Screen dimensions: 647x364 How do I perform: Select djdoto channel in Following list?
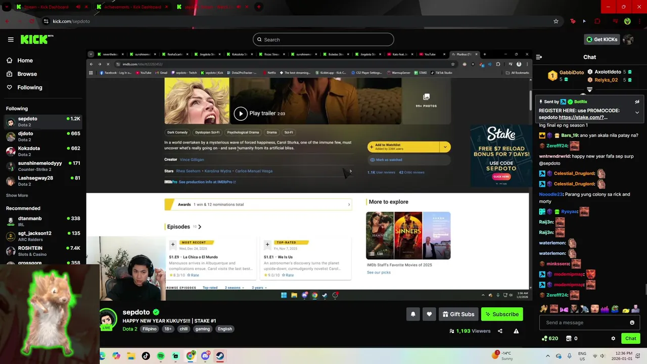point(43,136)
